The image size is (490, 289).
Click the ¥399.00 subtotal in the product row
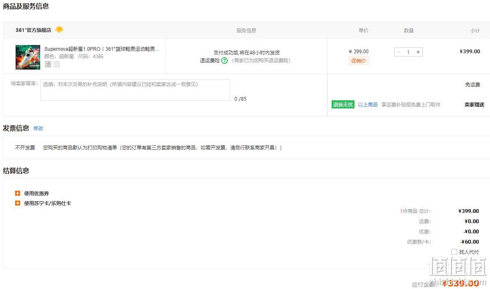pyautogui.click(x=470, y=52)
